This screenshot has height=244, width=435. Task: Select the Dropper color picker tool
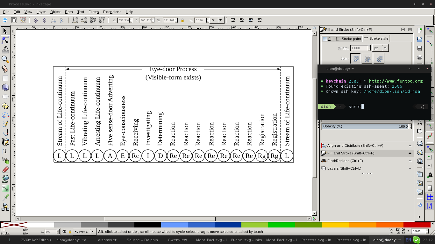click(x=5, y=197)
